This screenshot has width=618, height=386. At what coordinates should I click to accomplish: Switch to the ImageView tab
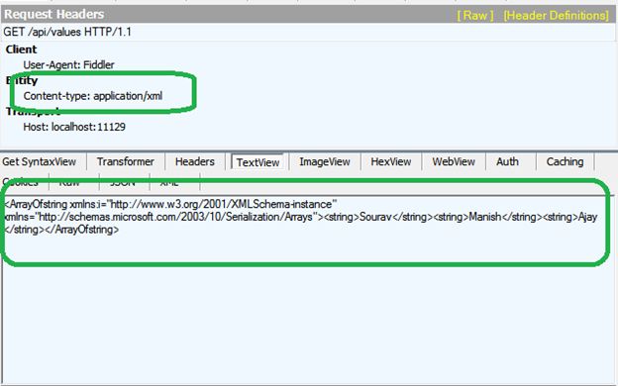pos(325,162)
